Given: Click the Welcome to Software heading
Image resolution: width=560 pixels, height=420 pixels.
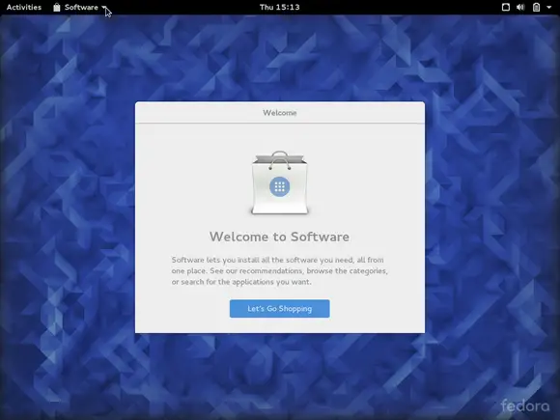Looking at the screenshot, I should [x=279, y=237].
